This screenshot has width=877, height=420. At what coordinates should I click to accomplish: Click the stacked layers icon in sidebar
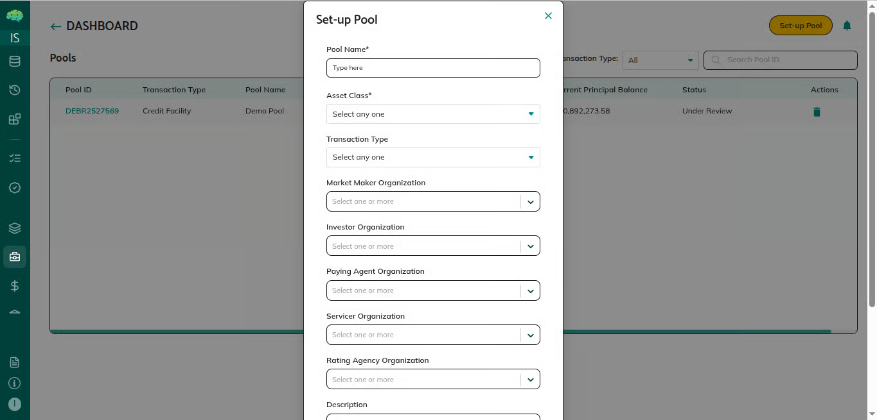coord(15,228)
